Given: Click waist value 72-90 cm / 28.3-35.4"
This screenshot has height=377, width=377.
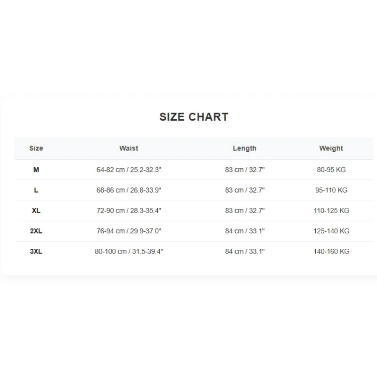Looking at the screenshot, I should [129, 211].
